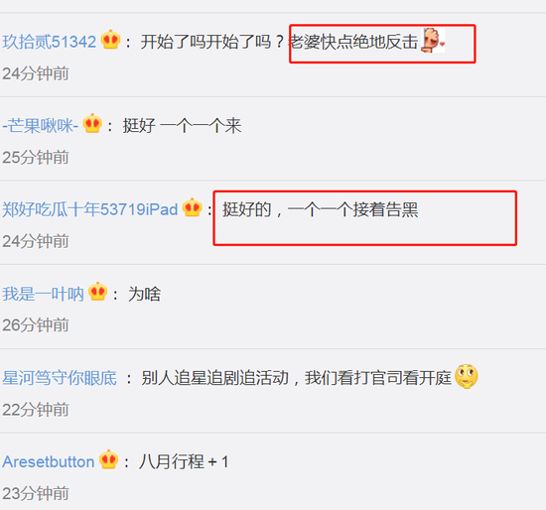
Task: Click the 22分钟前 timestamp
Action: coord(36,410)
